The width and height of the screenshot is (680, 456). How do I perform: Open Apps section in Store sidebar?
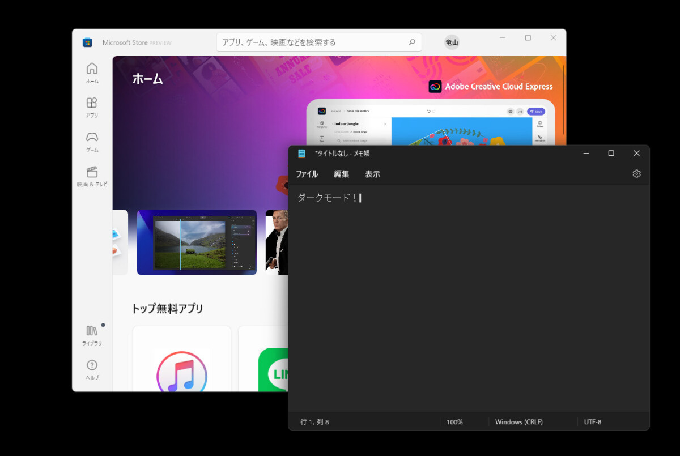coord(92,108)
